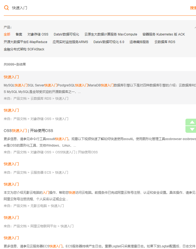The image size is (196, 249).
Task: Click the snippet mentioning 云服务器ECS快速入门 Logtail
Action: pos(100,246)
